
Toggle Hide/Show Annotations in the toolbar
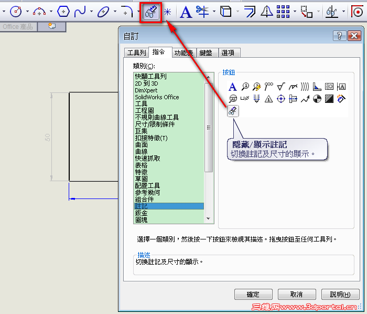[151, 12]
